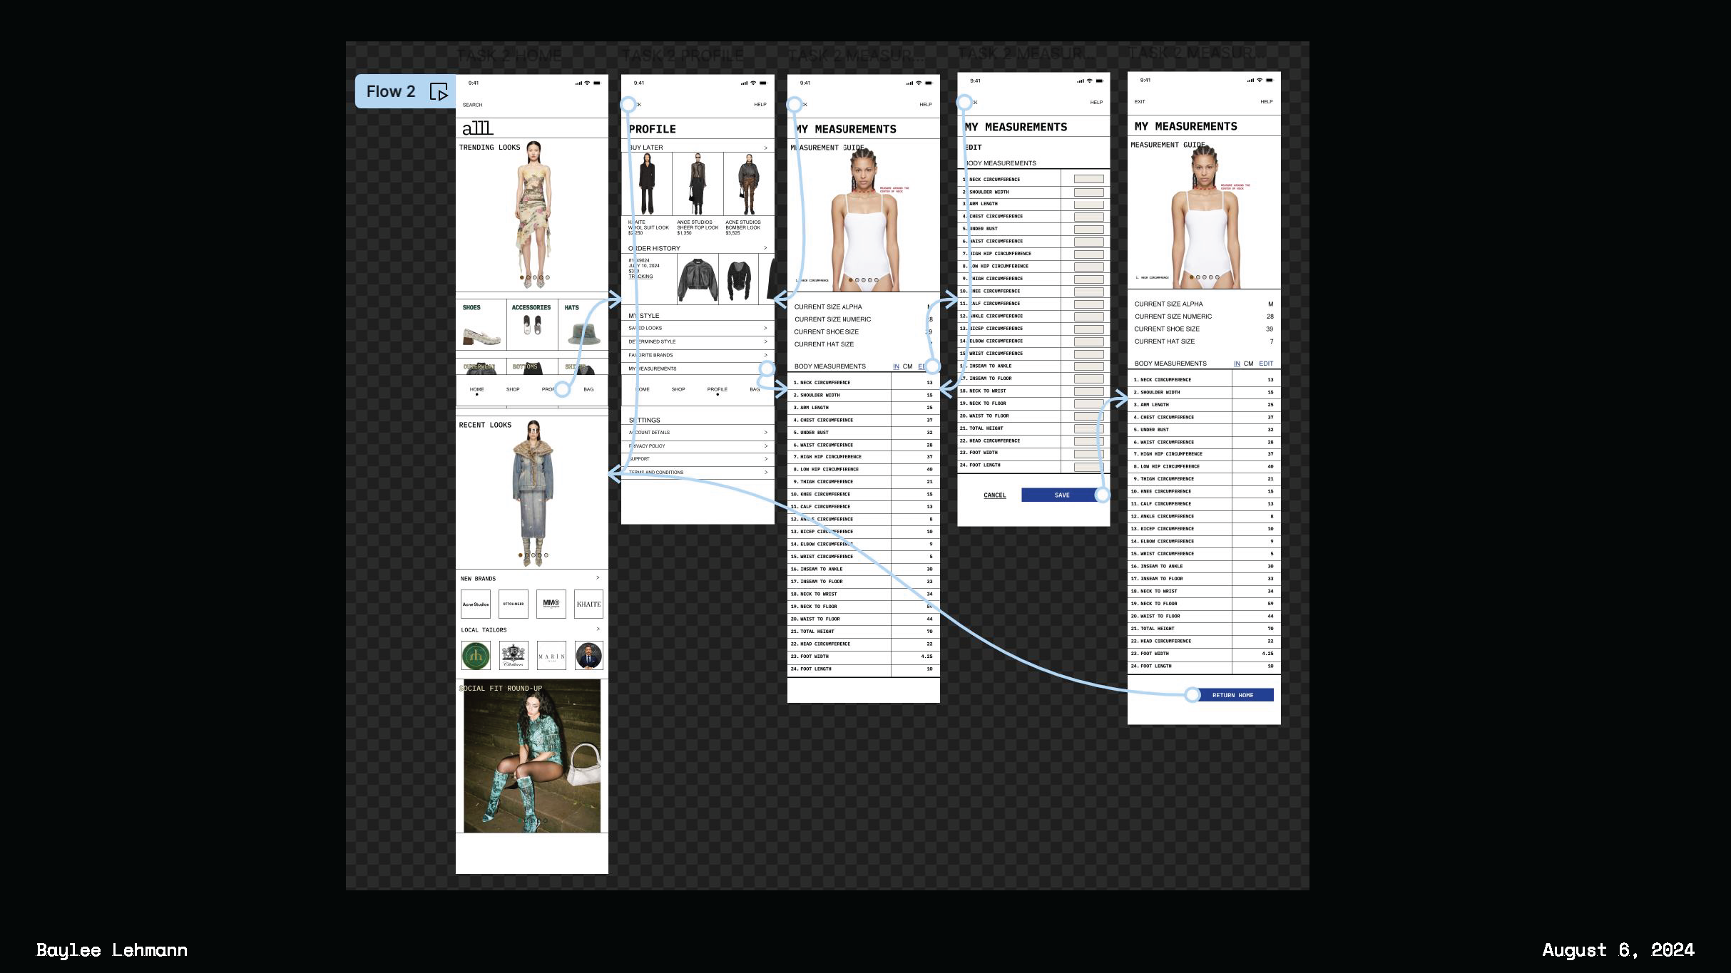Open the BAG tab on the Profile screen
This screenshot has width=1731, height=973.
[x=755, y=389]
